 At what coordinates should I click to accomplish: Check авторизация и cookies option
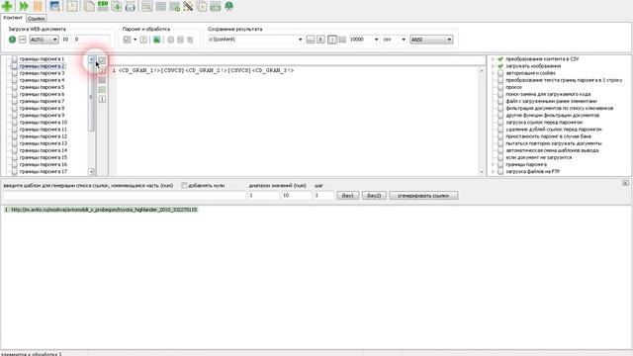[x=500, y=73]
